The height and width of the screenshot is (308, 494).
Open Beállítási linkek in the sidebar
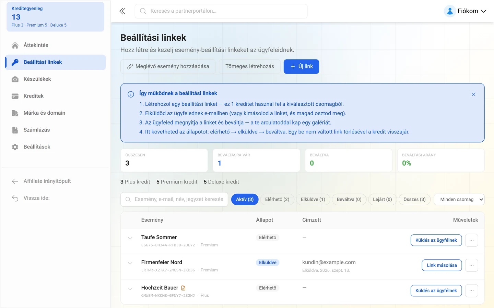56,62
